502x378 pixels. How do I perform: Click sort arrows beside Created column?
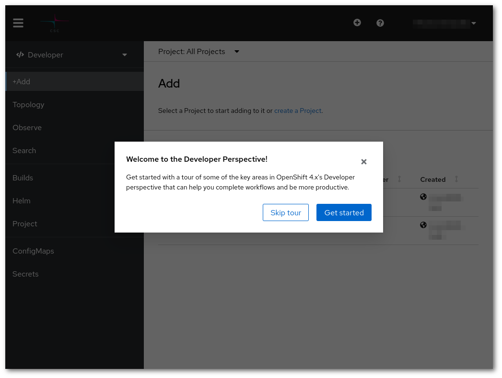tap(456, 179)
